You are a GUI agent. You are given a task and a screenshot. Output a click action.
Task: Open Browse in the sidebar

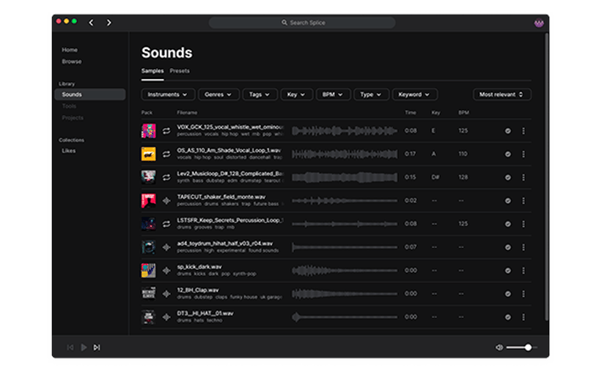[72, 61]
